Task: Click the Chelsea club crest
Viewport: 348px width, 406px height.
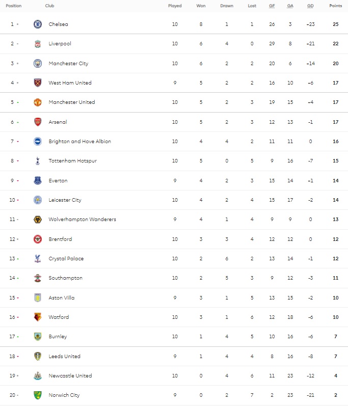Action: (x=37, y=24)
